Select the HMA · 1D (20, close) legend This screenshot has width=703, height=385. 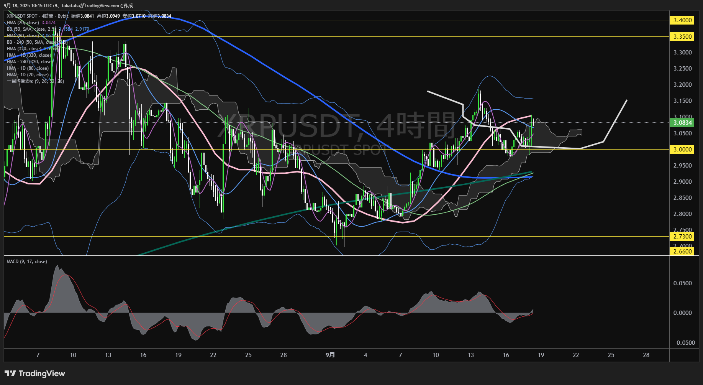[28, 75]
